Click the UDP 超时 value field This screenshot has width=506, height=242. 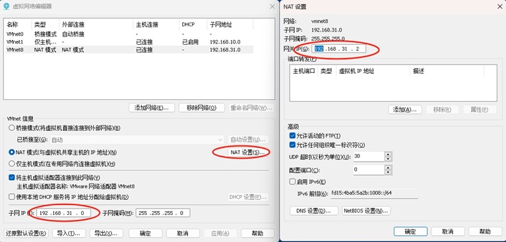pyautogui.click(x=369, y=157)
